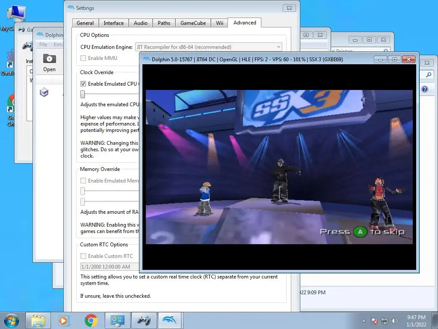The width and height of the screenshot is (438, 329).
Task: Uncheck Enable Emulated CPU clock override
Action: click(83, 84)
